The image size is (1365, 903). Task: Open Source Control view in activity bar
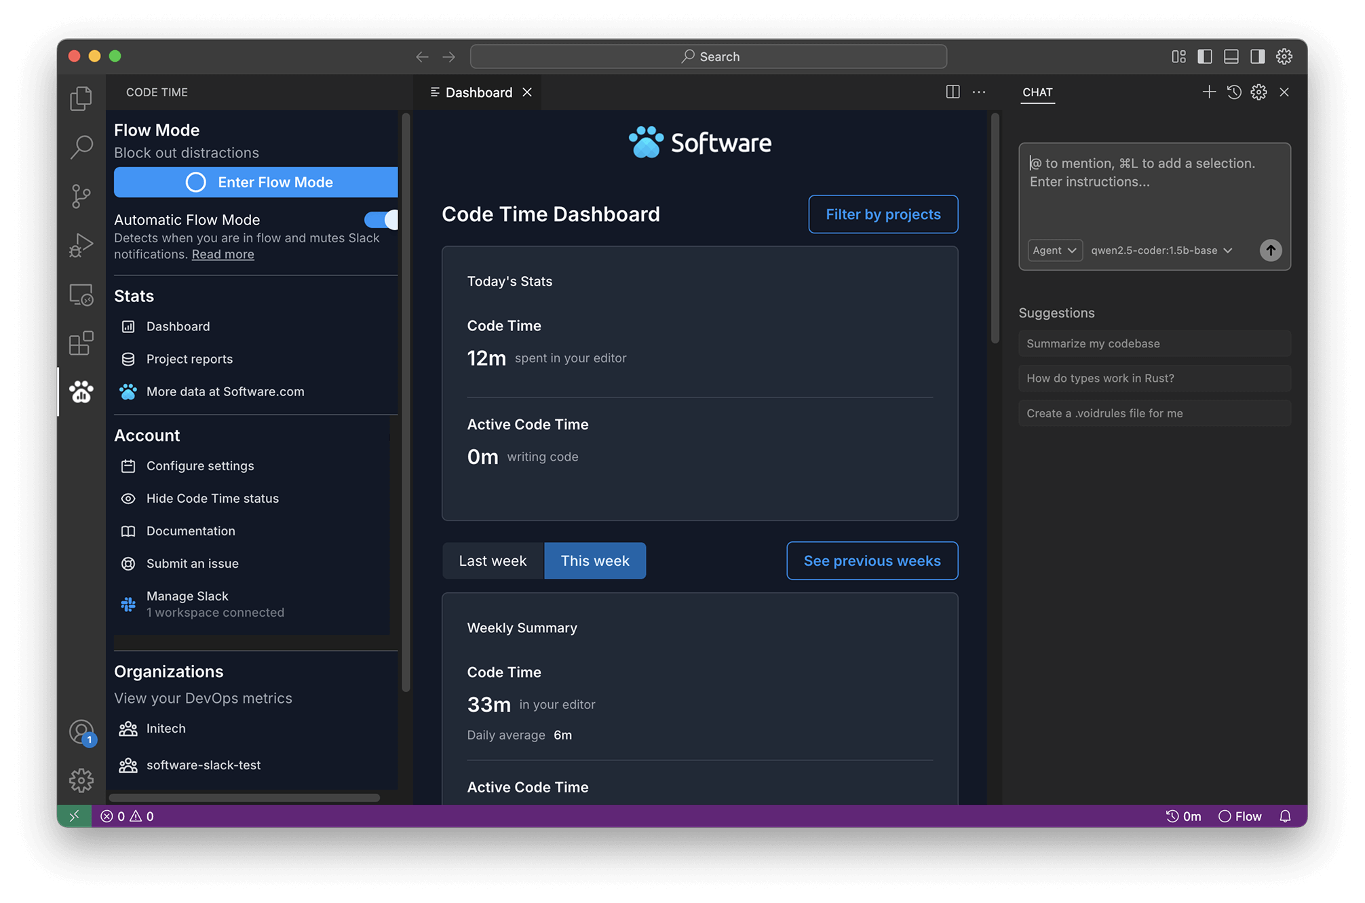pos(81,196)
